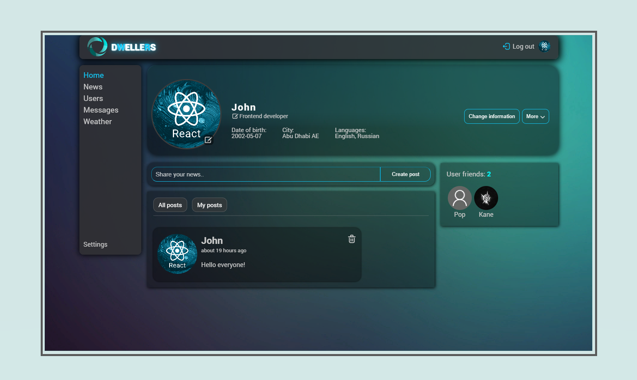Click the Log out link
Viewport: 637px width, 380px height.
[x=523, y=47]
